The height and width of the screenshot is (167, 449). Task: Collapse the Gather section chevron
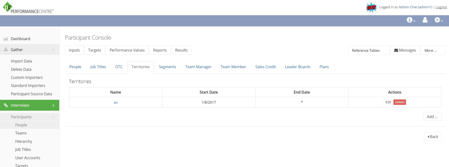pyautogui.click(x=53, y=50)
